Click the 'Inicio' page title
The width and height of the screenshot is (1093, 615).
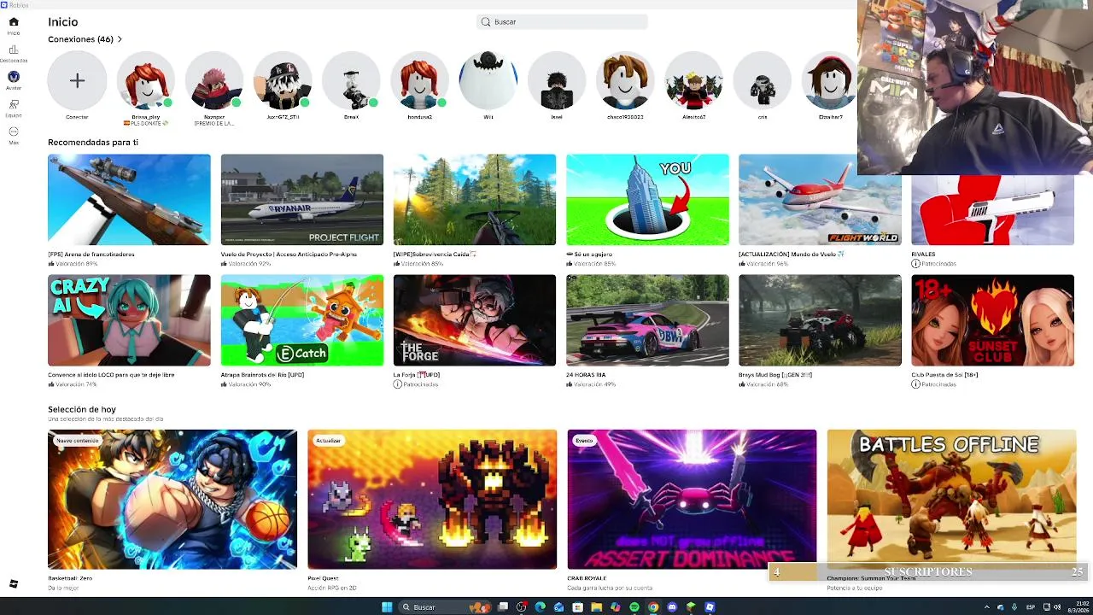(x=63, y=22)
